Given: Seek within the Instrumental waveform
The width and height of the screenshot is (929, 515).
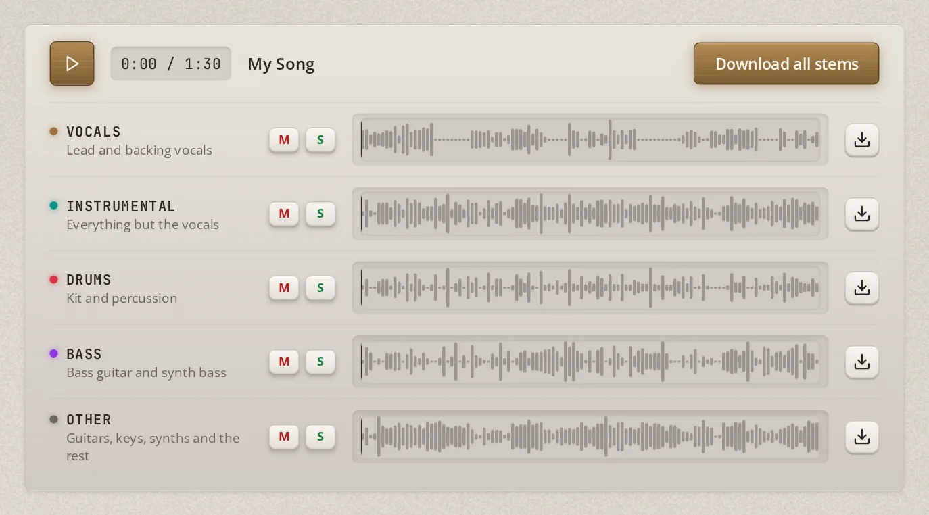Looking at the screenshot, I should tap(590, 214).
